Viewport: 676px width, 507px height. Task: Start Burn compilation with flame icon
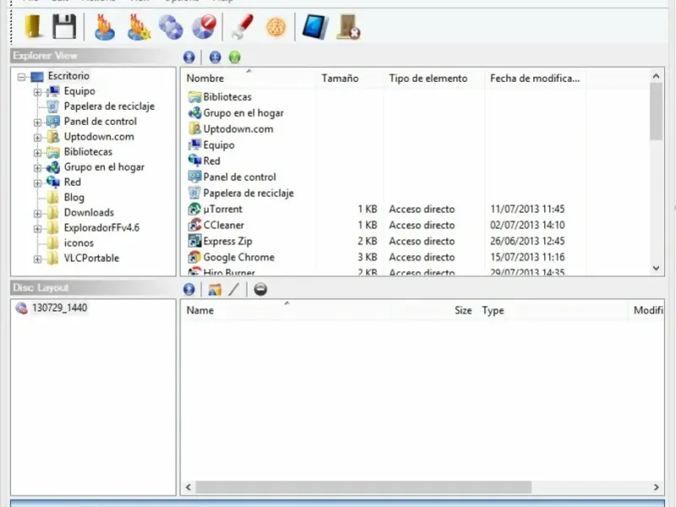coord(105,27)
